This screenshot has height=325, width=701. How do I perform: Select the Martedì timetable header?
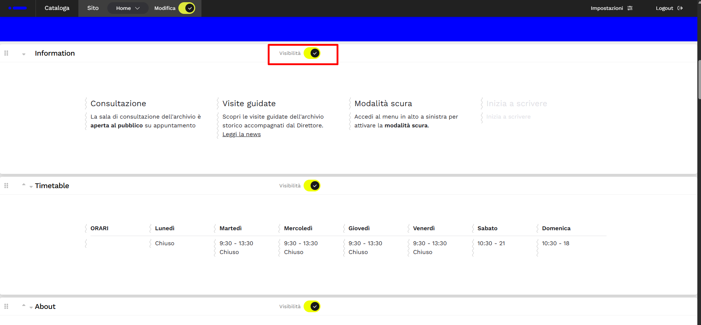[231, 228]
